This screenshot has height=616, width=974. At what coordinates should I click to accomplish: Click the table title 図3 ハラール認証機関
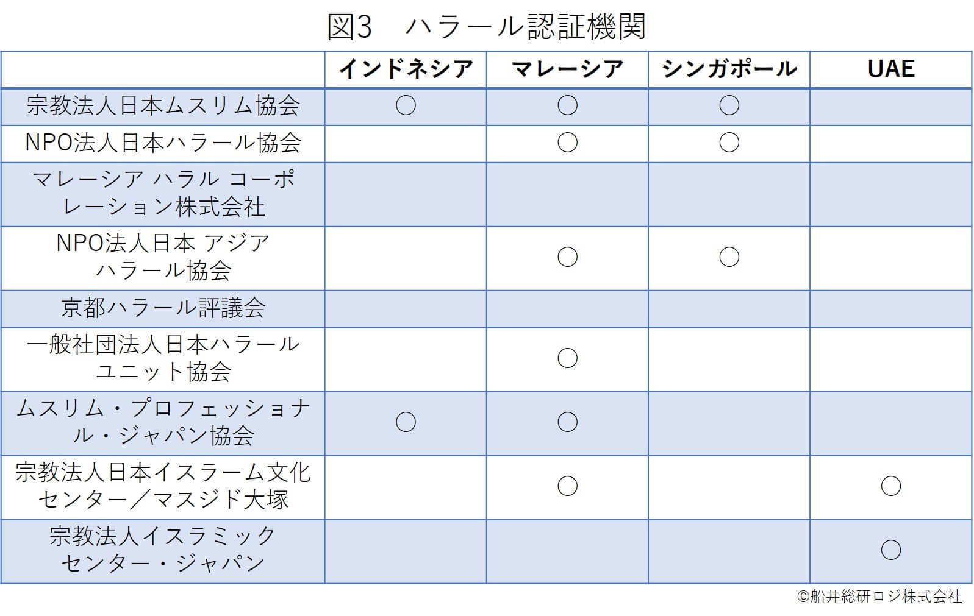(486, 26)
